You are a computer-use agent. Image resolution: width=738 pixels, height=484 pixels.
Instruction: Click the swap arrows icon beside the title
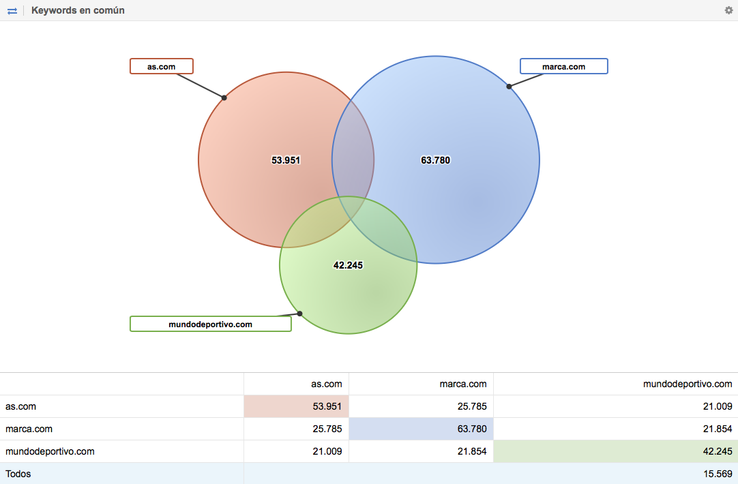coord(12,11)
